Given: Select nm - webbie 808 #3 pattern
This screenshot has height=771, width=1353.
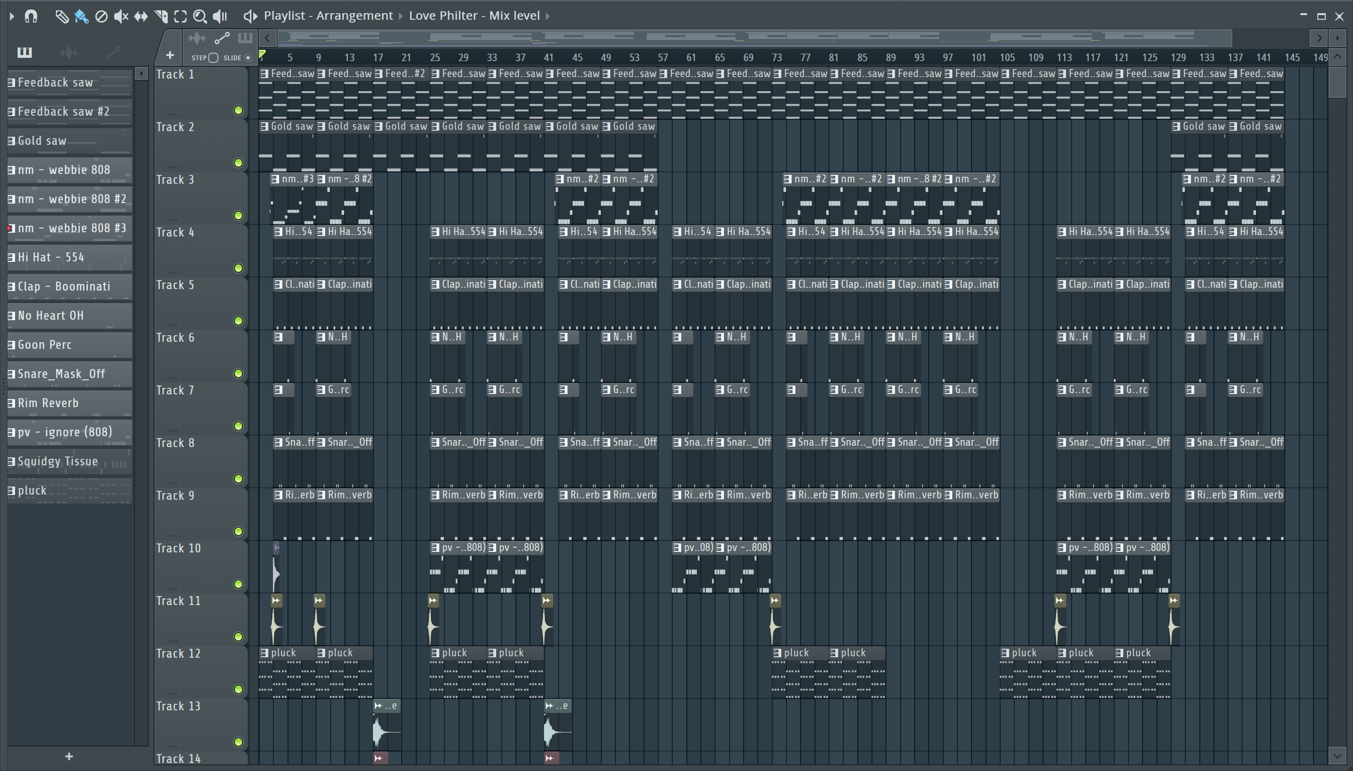Looking at the screenshot, I should 70,228.
